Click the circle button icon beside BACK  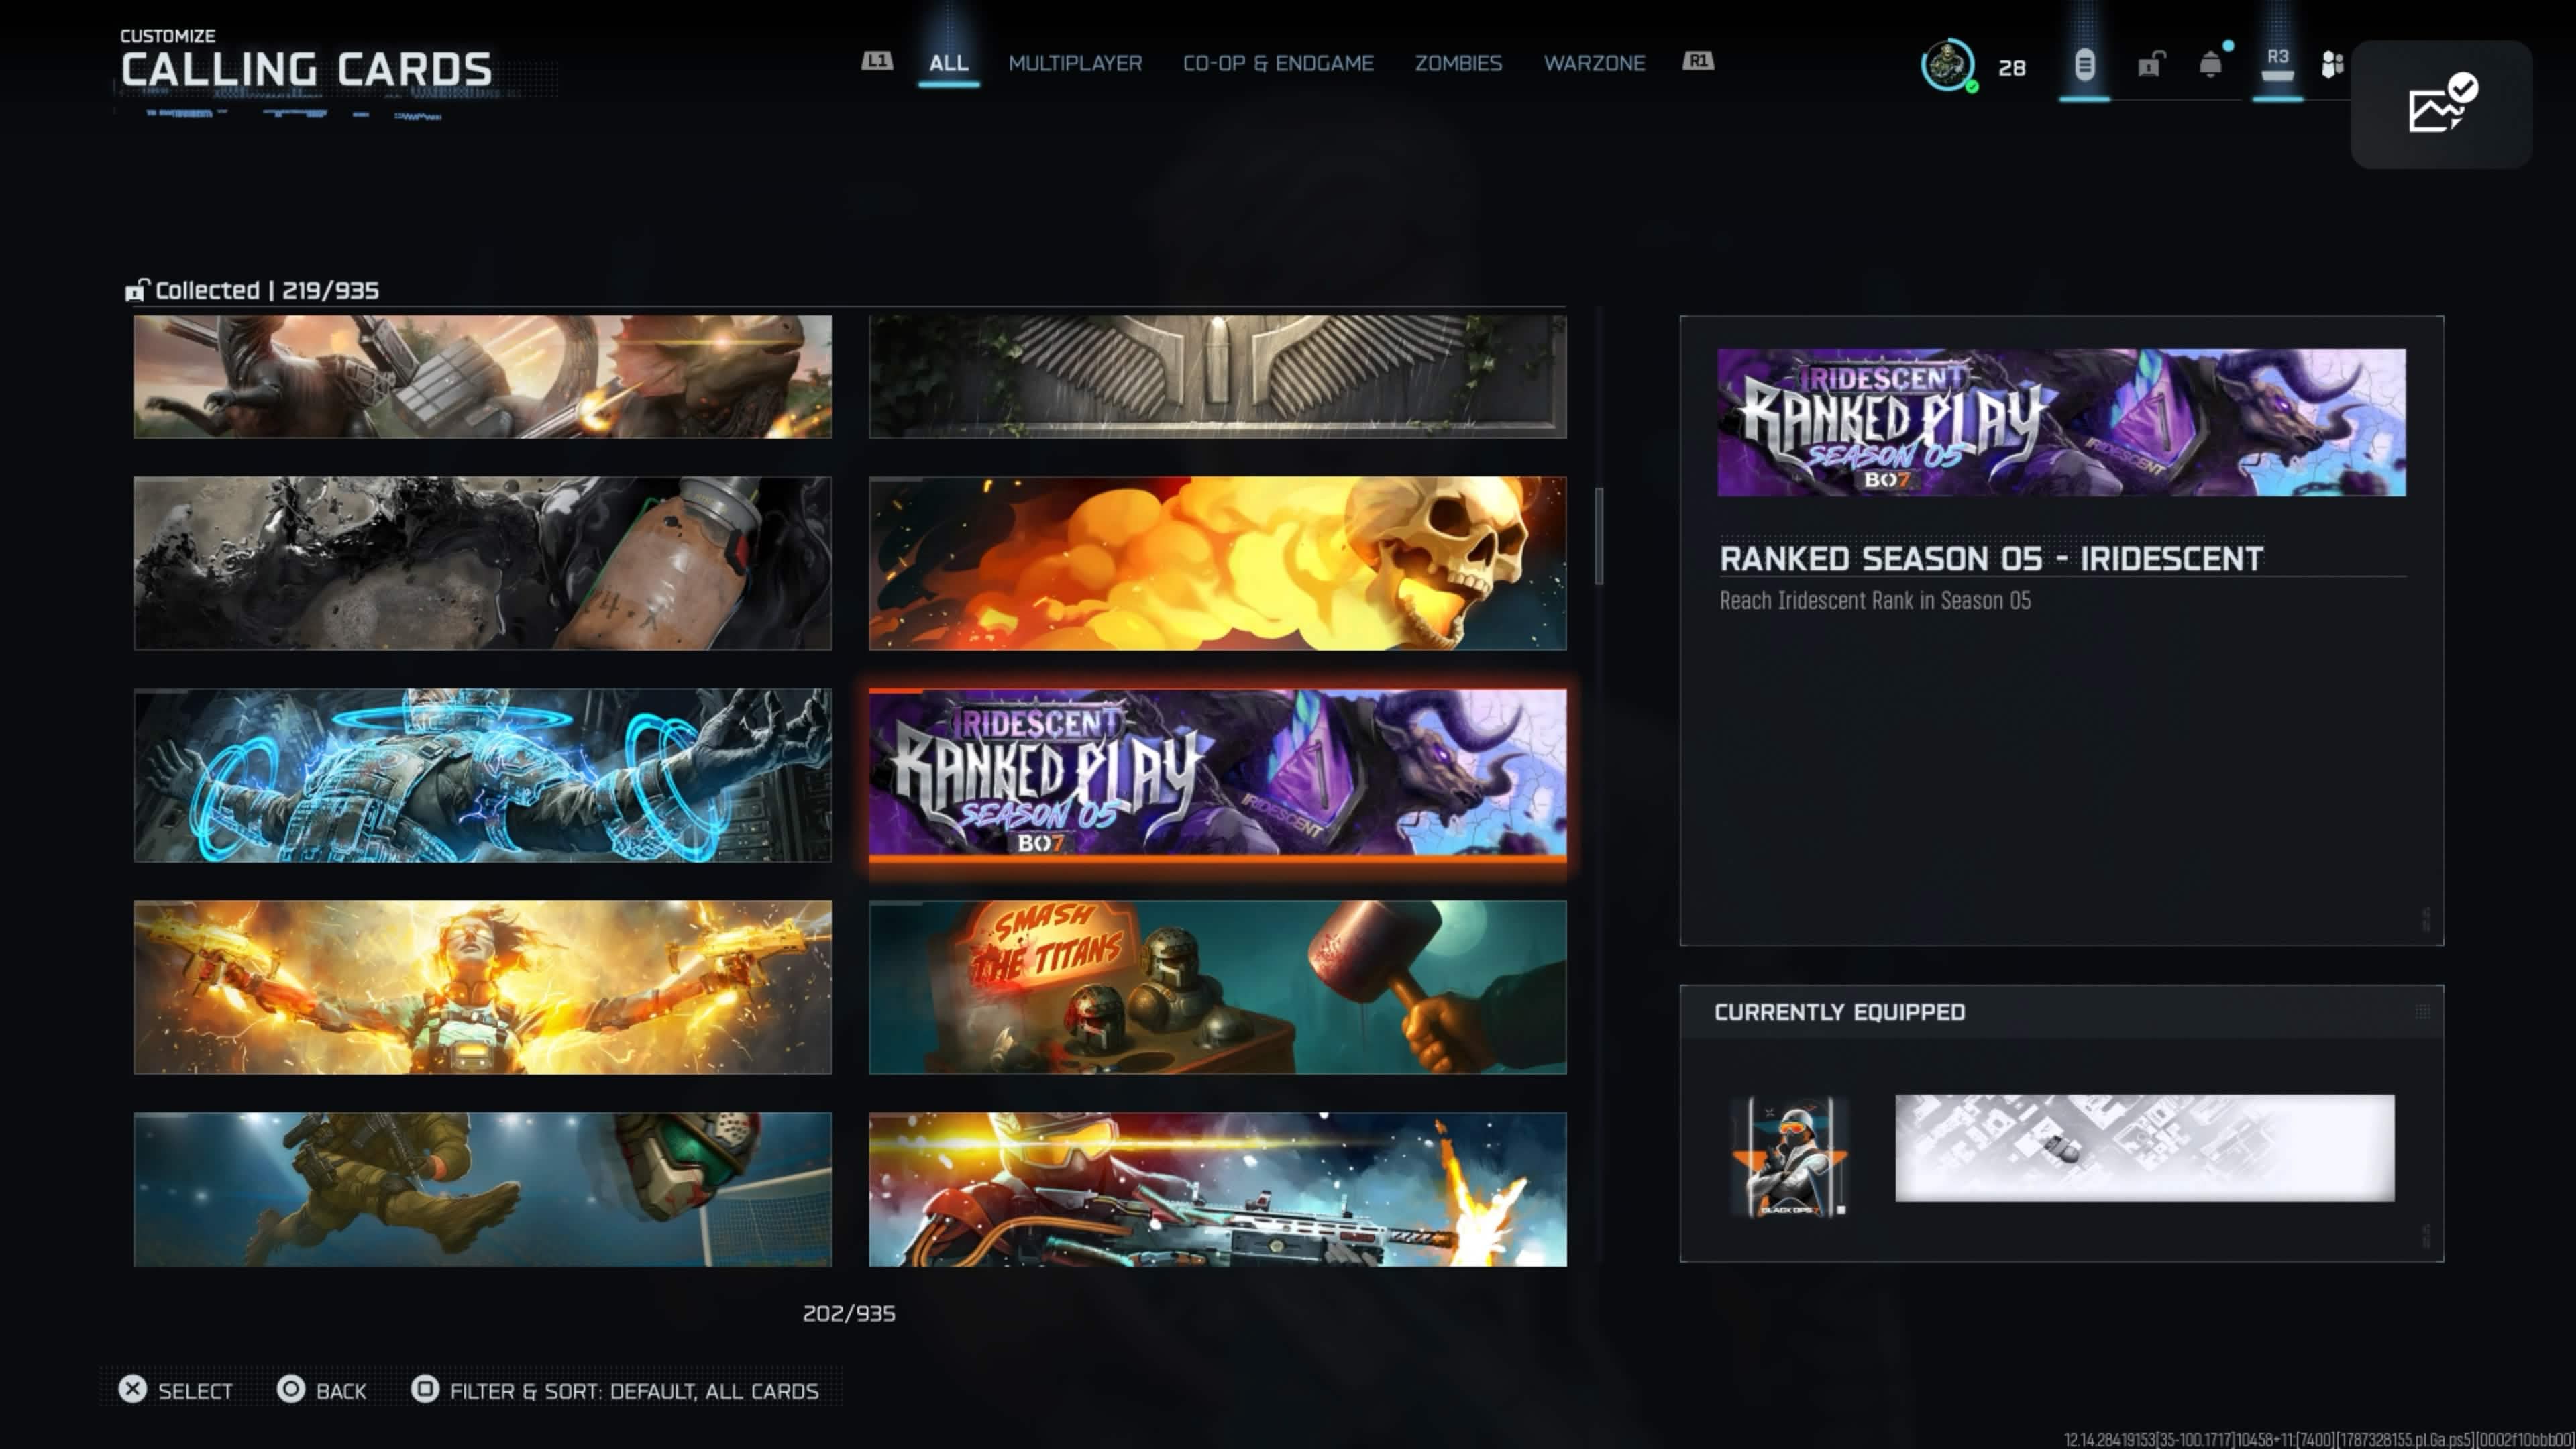pyautogui.click(x=291, y=1389)
